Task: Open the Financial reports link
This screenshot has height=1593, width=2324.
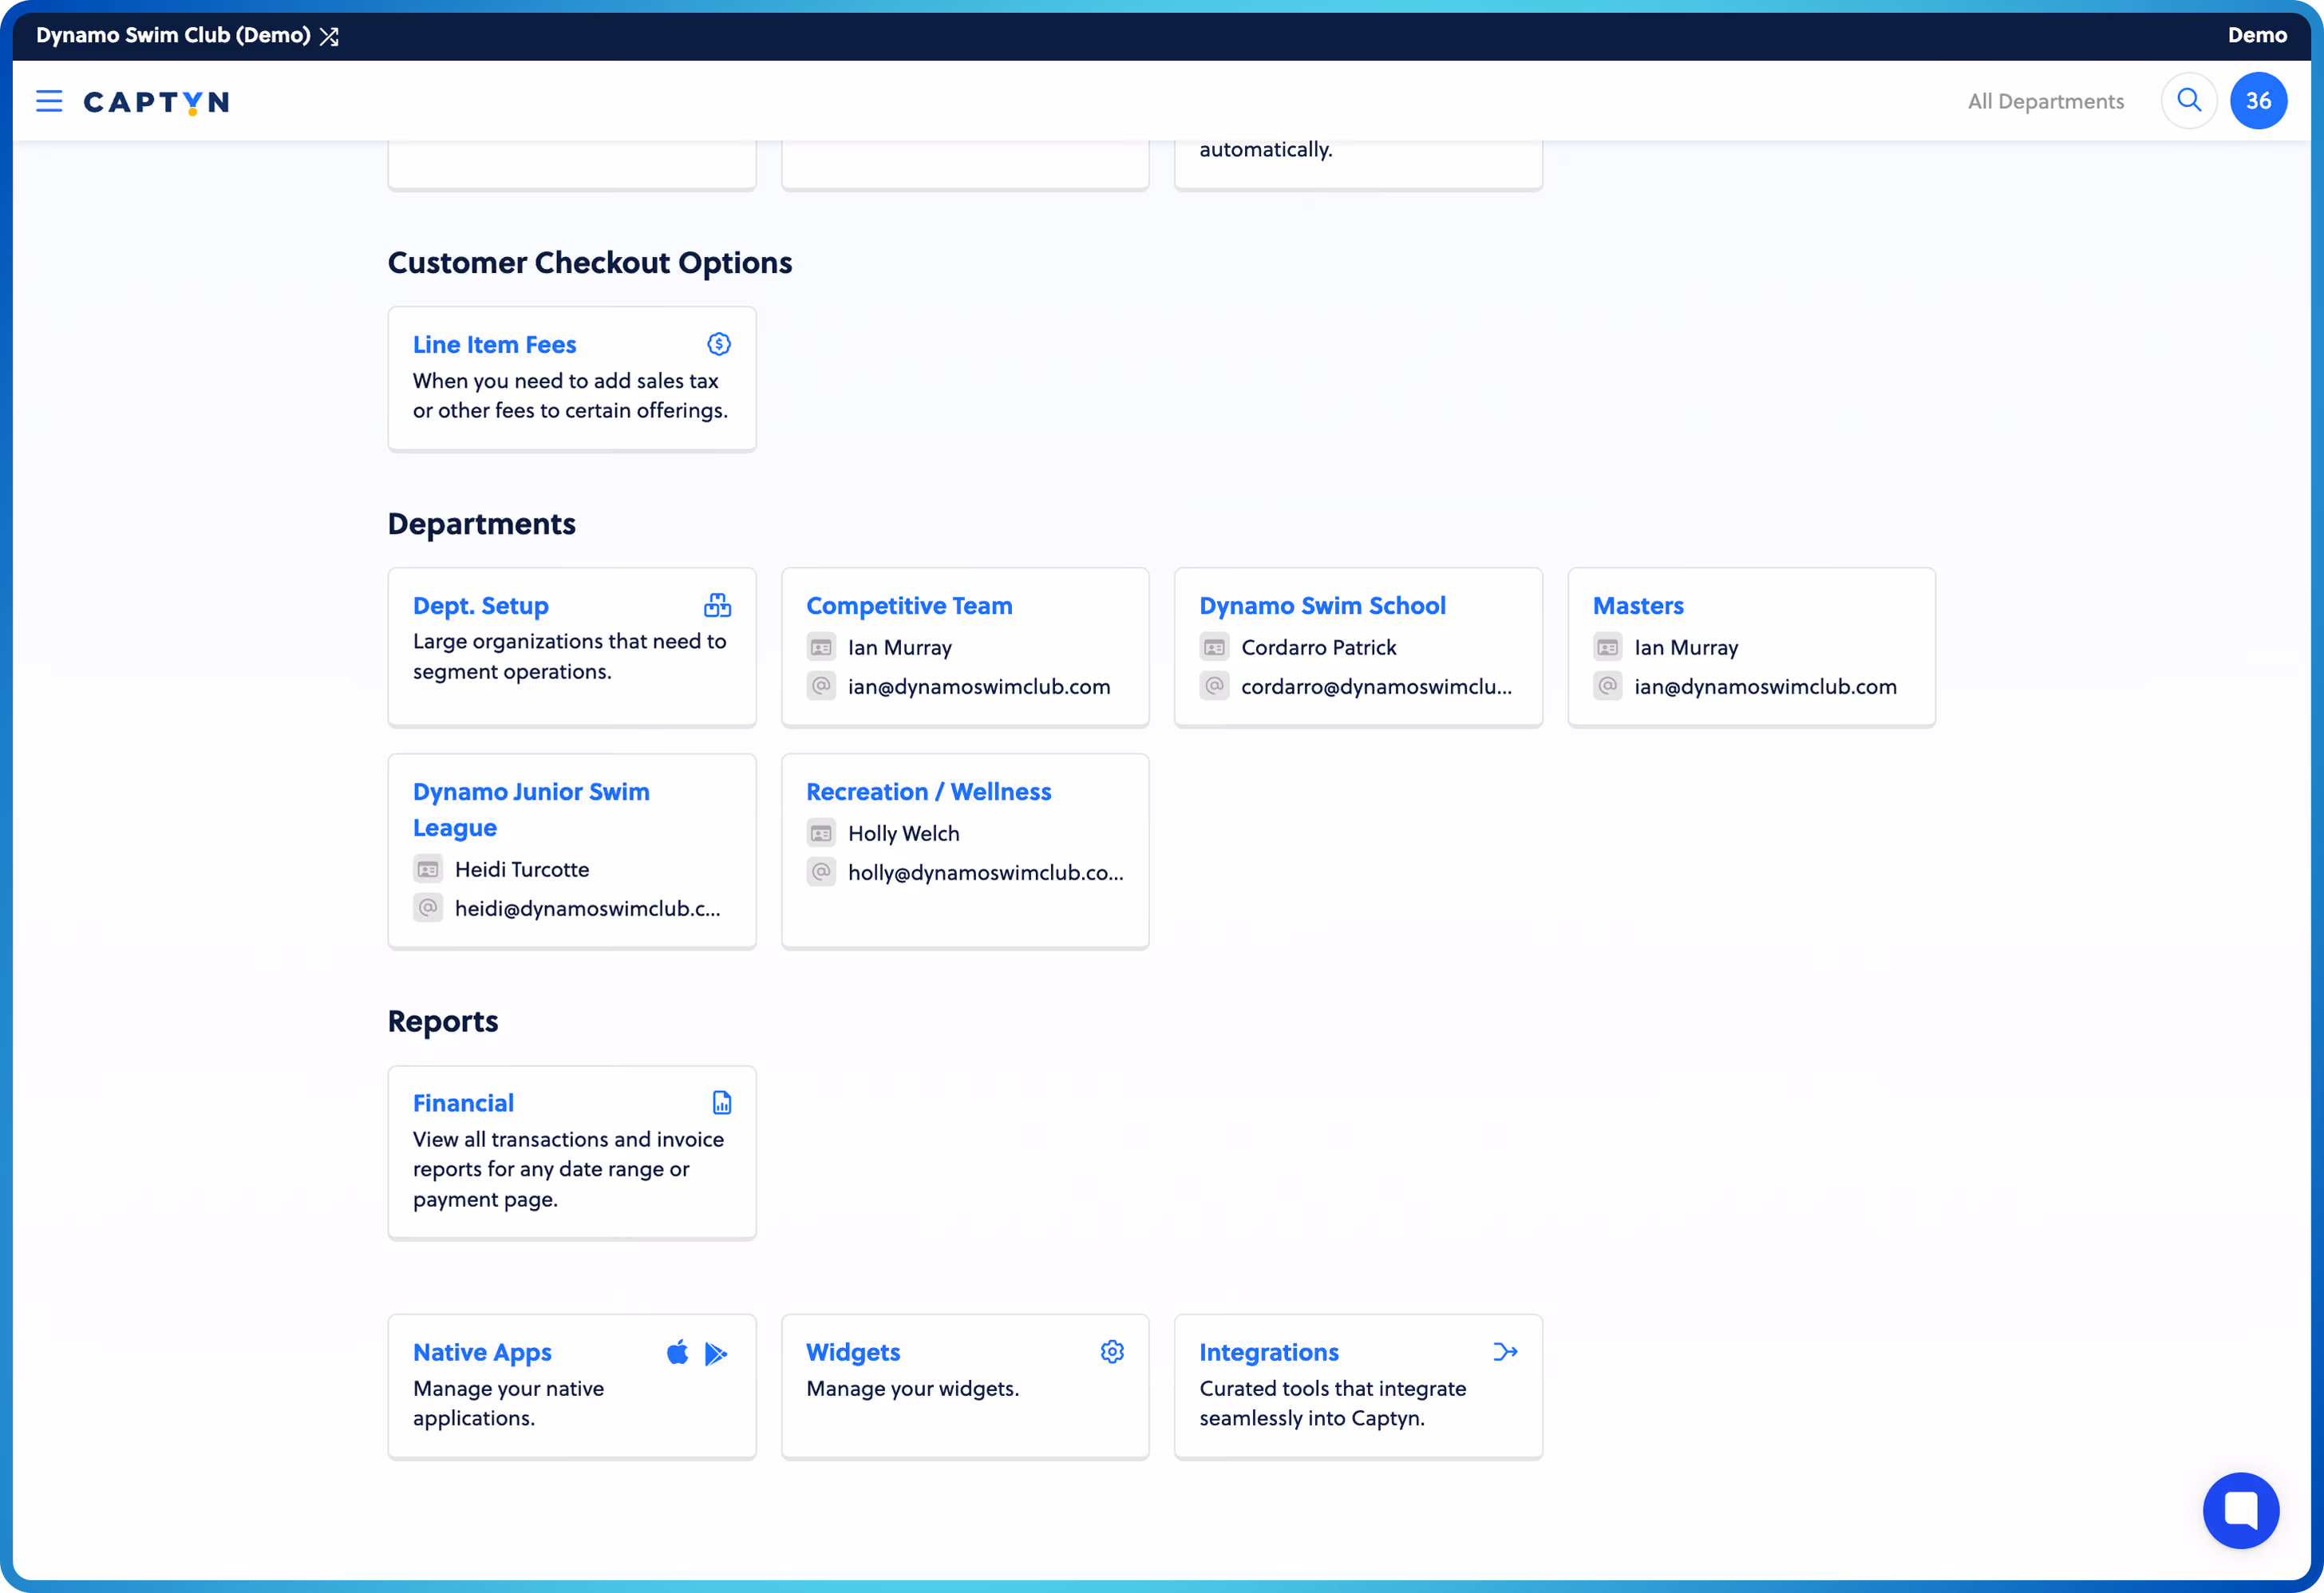Action: pyautogui.click(x=463, y=1102)
